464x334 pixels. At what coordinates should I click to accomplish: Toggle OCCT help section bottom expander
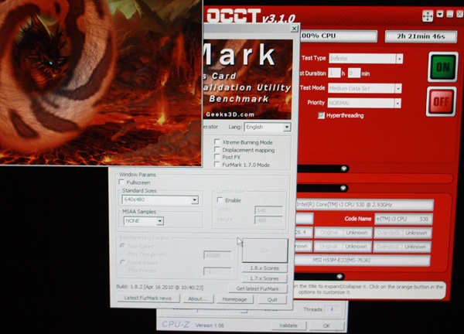[339, 276]
